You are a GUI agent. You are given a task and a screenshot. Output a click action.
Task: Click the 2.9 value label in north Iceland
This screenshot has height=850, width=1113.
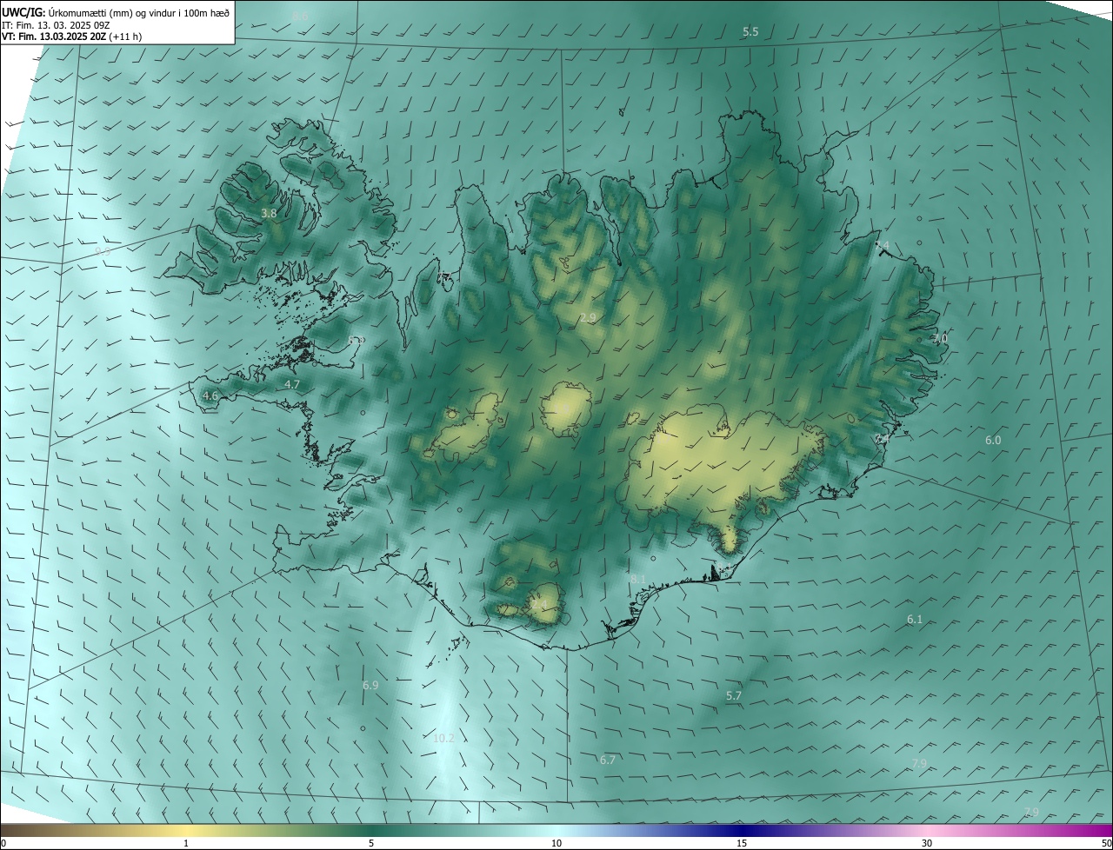click(x=588, y=318)
